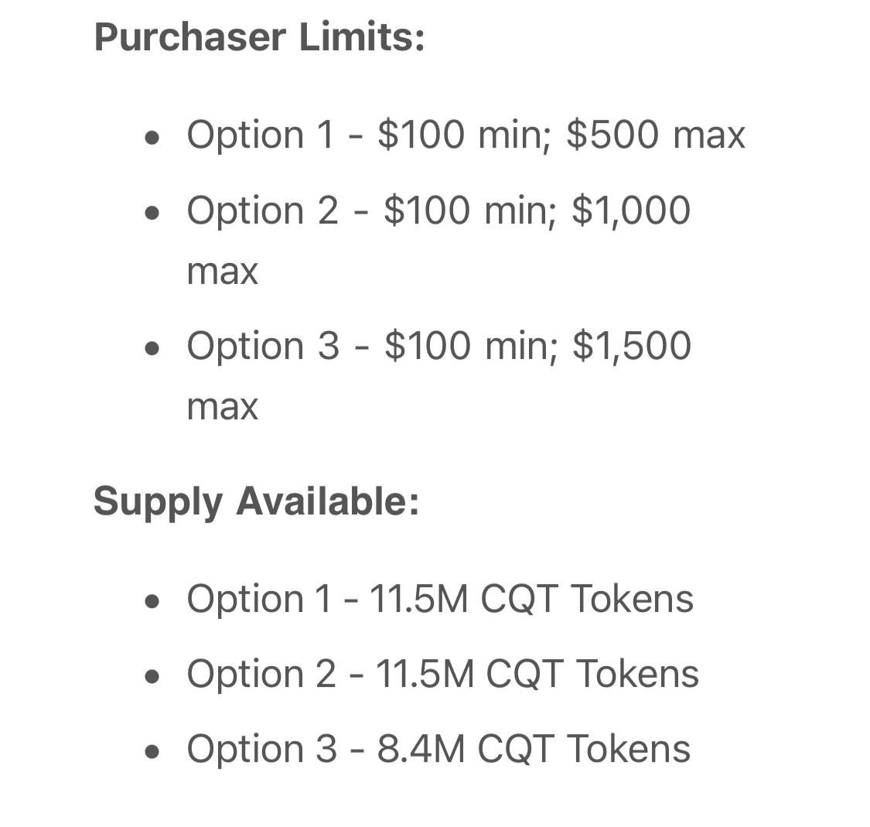Click the Purchaser Limits heading
This screenshot has height=827, width=870.
pos(259,37)
